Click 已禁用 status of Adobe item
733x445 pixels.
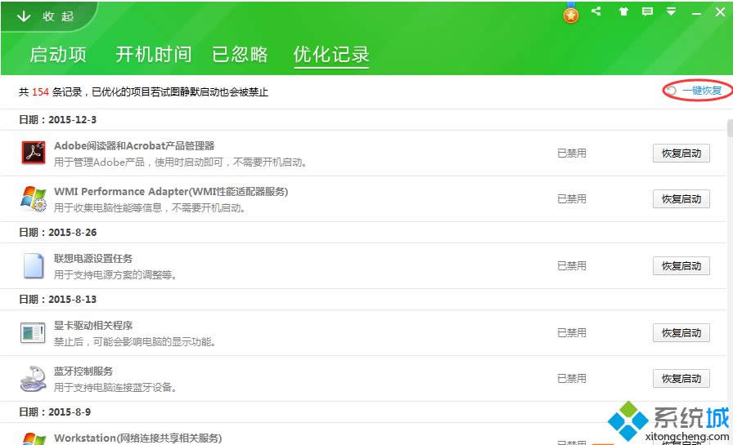tap(572, 153)
